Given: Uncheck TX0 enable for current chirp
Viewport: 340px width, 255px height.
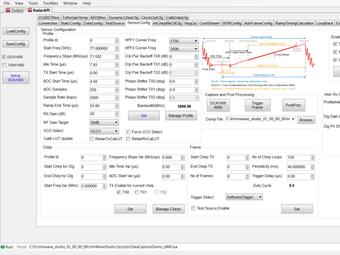Looking at the screenshot, I should pos(118,192).
